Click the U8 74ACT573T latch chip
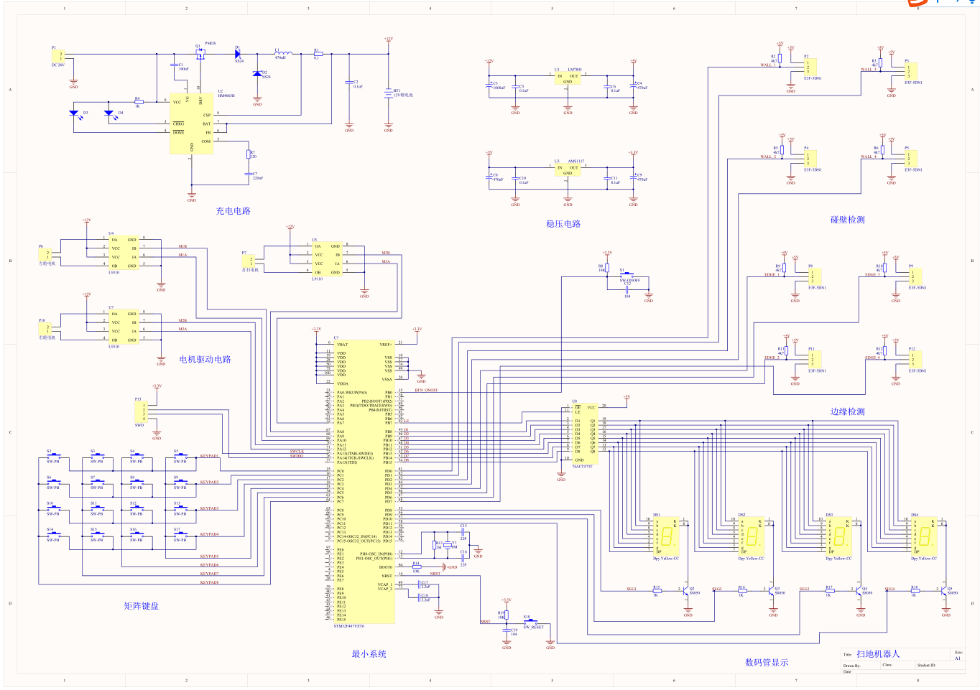This screenshot has height=690, width=980. pos(586,434)
